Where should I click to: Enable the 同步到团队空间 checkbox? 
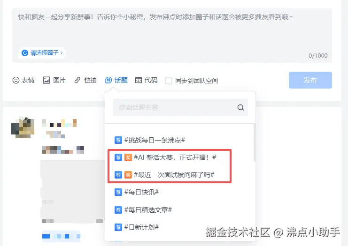tap(169, 81)
